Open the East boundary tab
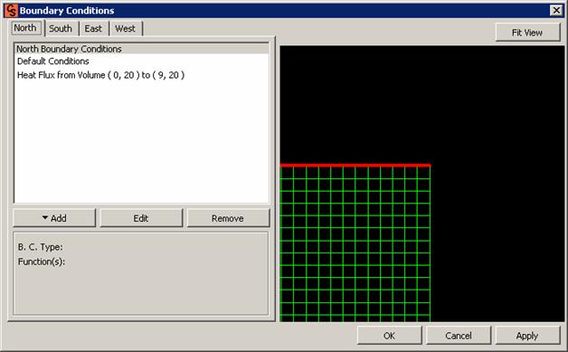The height and width of the screenshot is (352, 568). click(93, 29)
